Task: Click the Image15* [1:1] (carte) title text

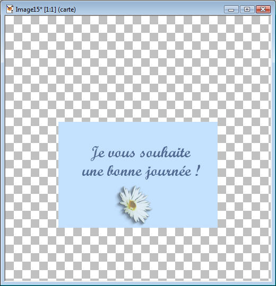Action: [x=46, y=10]
